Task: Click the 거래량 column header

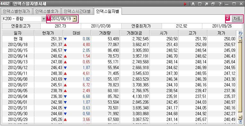Action: pos(105,33)
